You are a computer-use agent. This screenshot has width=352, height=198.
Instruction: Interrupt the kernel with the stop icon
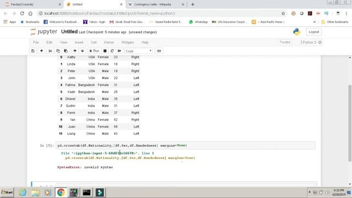pos(105,51)
